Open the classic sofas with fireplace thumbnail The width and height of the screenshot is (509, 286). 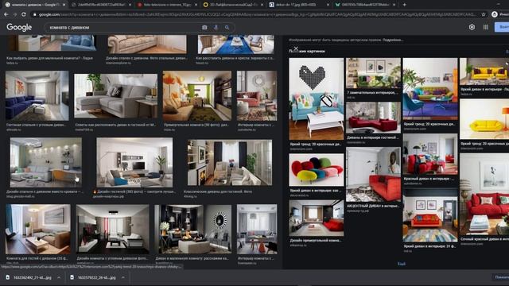pyautogui.click(x=230, y=162)
